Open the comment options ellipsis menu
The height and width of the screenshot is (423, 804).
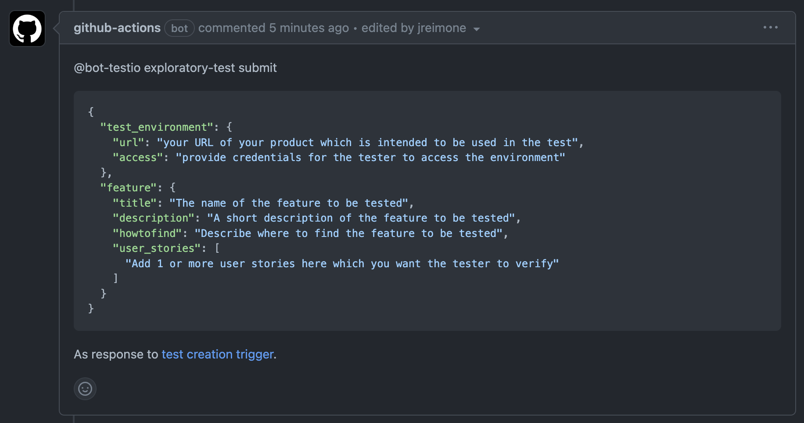(770, 28)
